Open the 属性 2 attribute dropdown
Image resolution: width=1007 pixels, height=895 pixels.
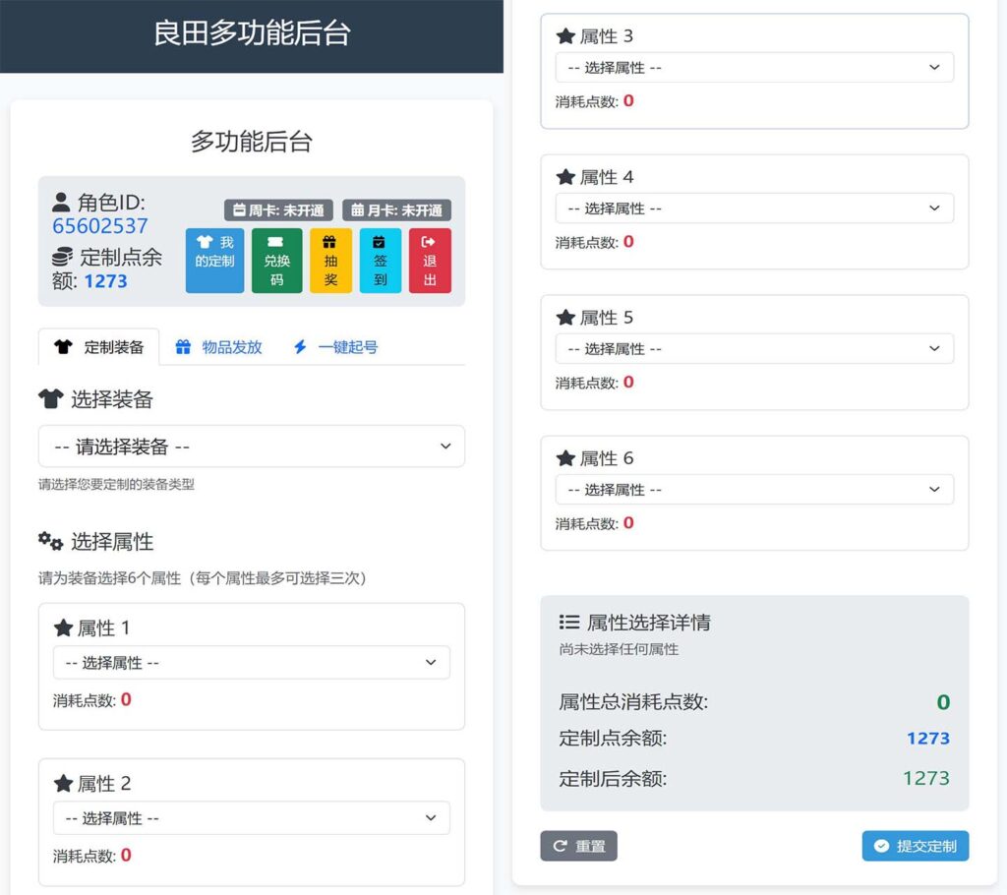[251, 818]
